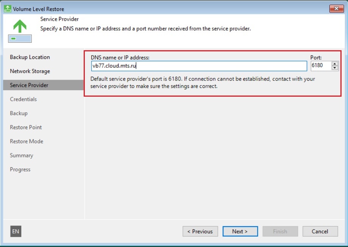Screen dimensions: 348x247
Task: Click the Backup step in sidebar
Action: (19, 113)
